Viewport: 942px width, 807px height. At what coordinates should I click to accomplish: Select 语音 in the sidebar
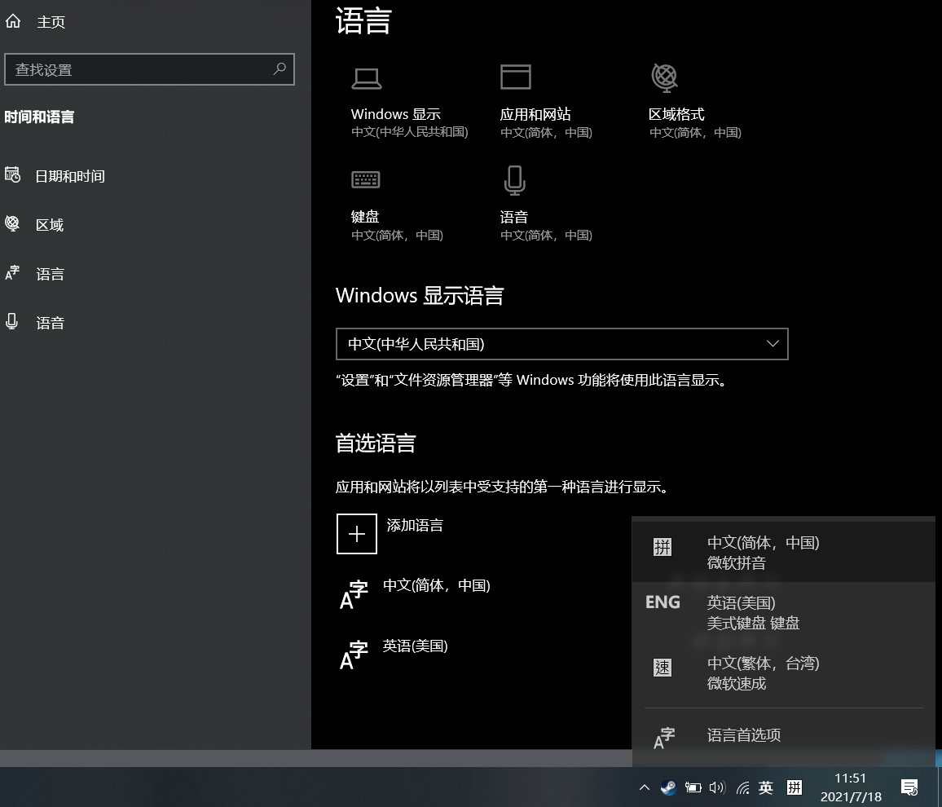(50, 323)
